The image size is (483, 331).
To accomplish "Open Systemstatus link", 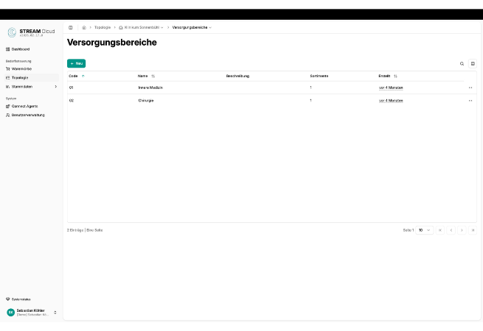I will tap(21, 299).
